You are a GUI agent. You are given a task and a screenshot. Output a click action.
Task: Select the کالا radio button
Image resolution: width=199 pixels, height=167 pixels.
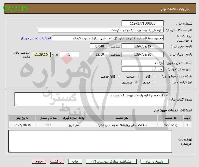[x=153, y=76]
